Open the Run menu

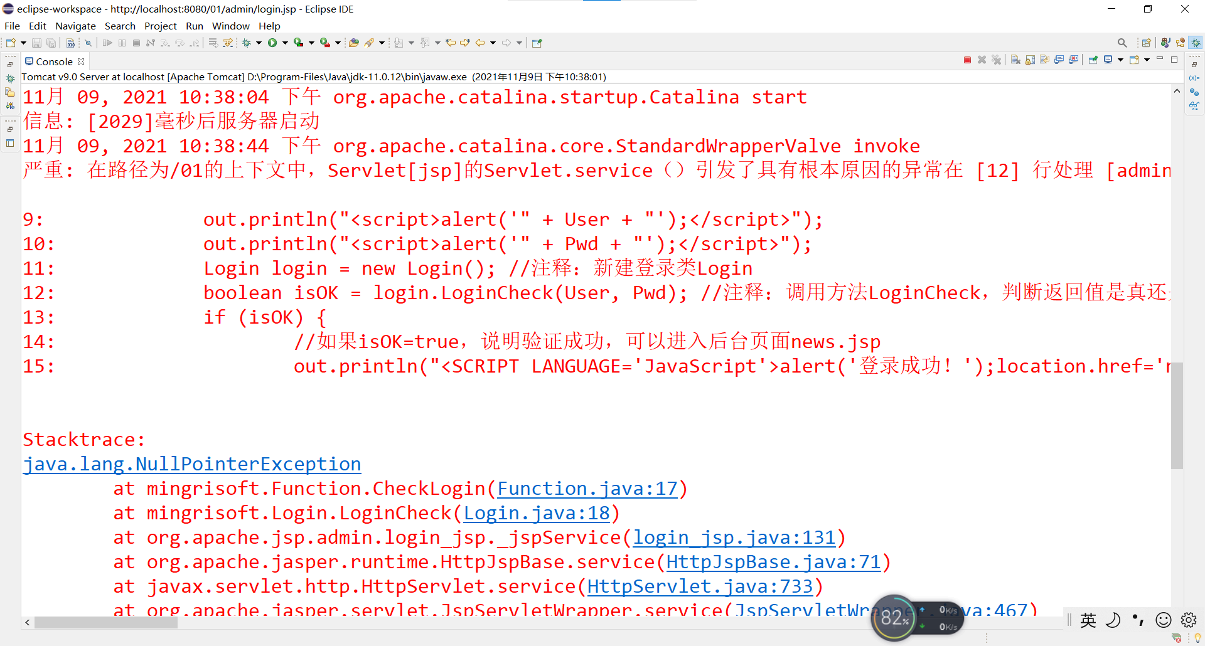click(195, 26)
